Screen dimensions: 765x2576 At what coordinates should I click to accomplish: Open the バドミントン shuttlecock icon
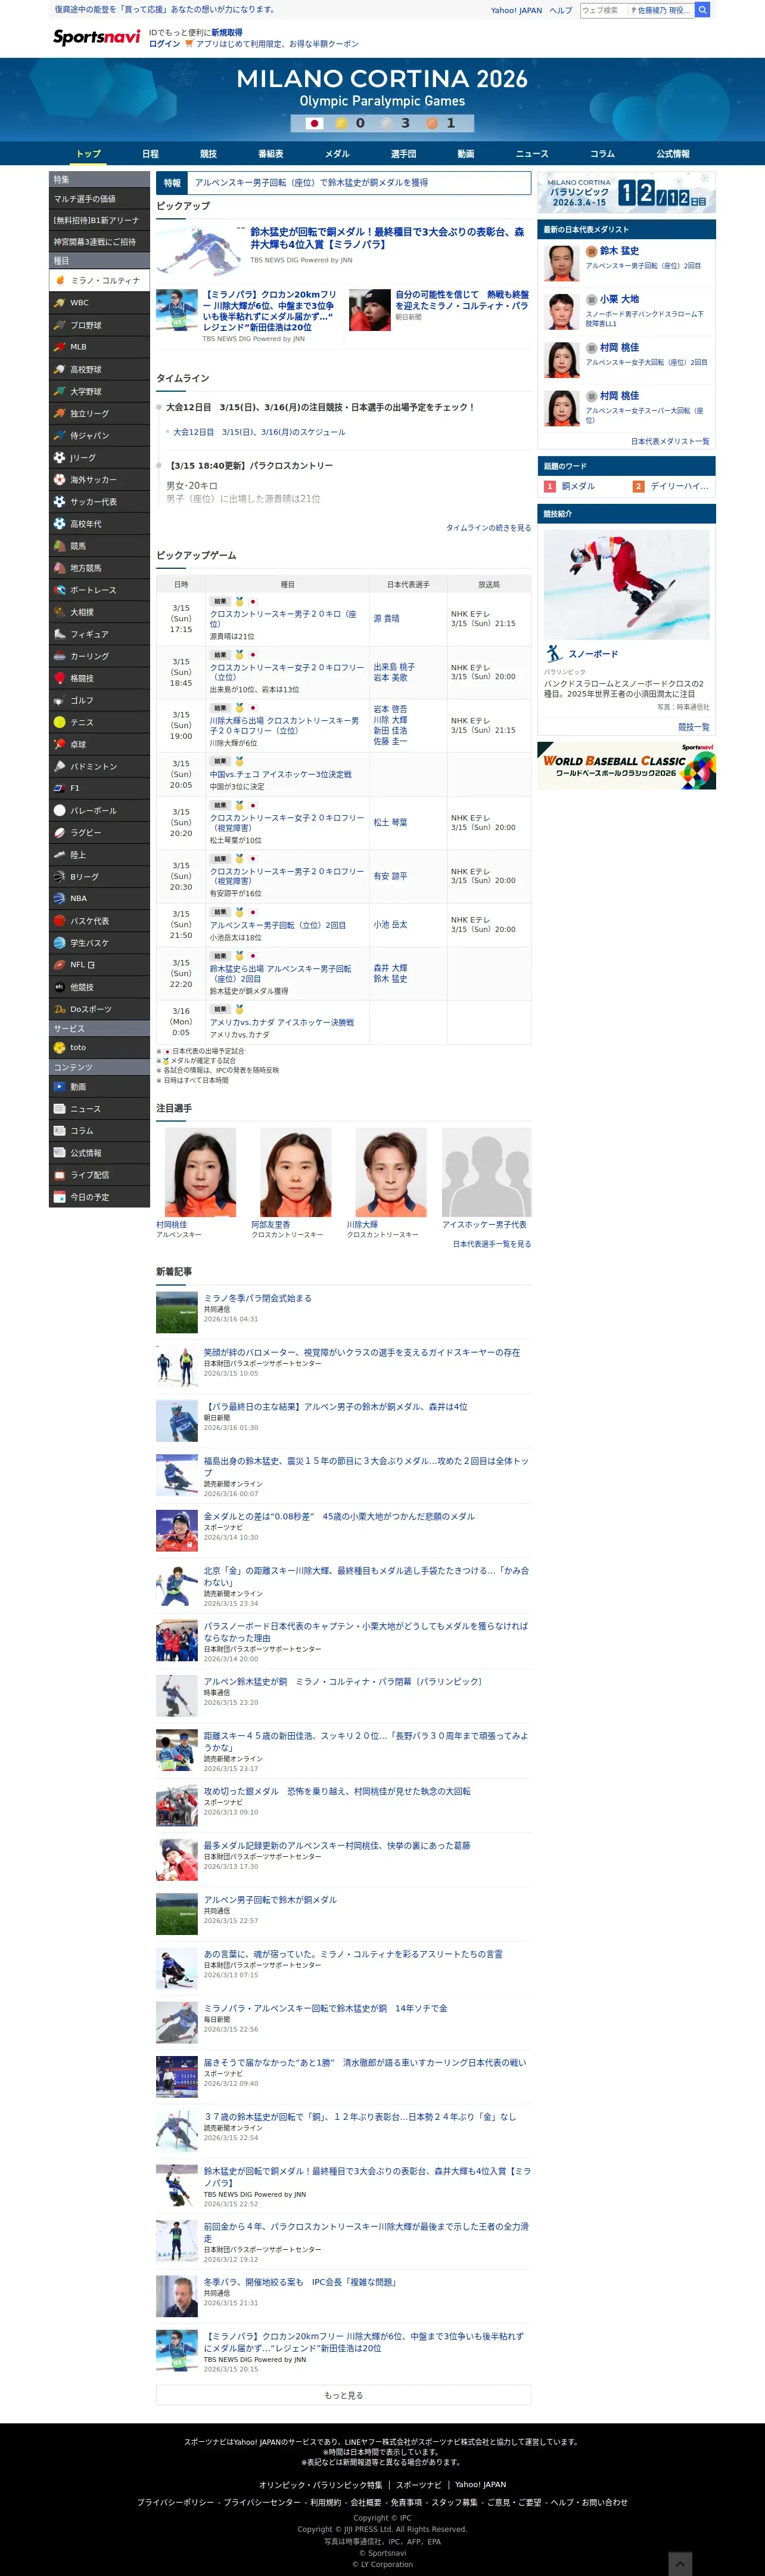point(60,766)
